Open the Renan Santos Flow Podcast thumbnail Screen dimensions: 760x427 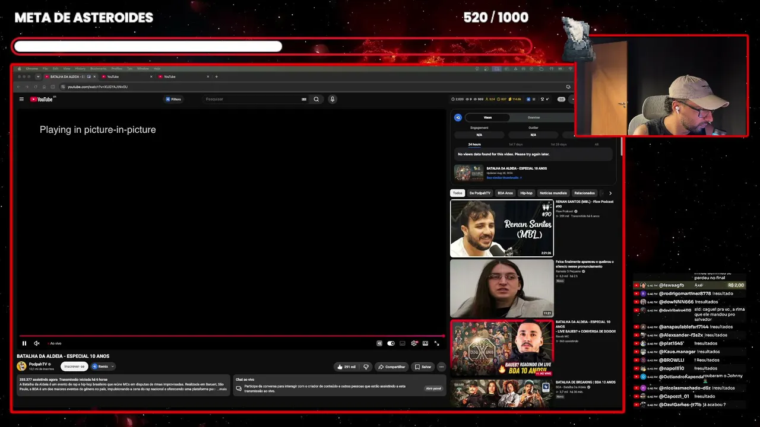(502, 228)
